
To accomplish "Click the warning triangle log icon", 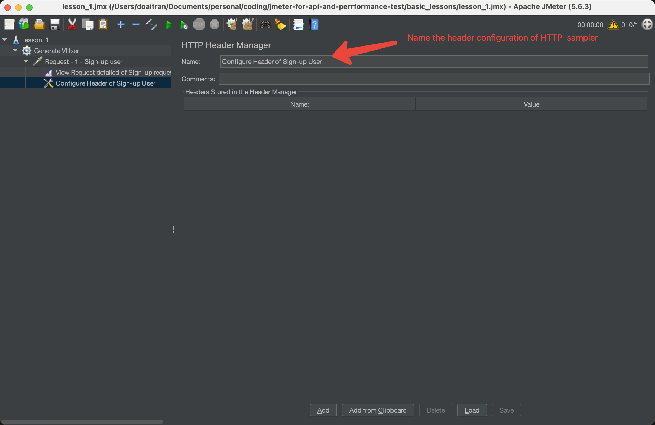I will [x=614, y=24].
